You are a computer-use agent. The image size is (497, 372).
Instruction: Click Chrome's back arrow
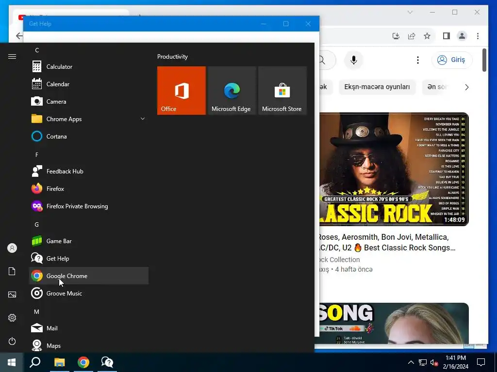(x=19, y=36)
